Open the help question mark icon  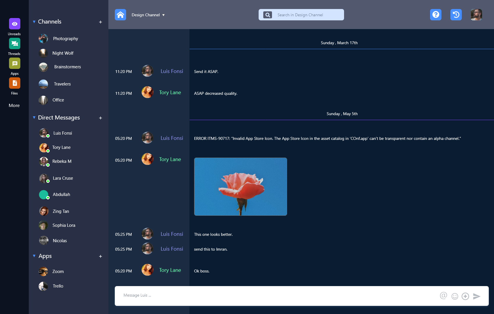point(436,15)
